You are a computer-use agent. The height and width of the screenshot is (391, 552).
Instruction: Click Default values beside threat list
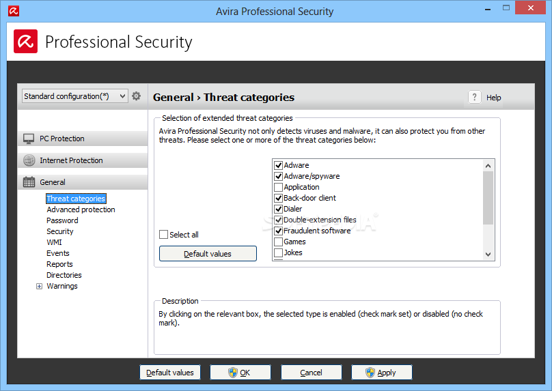pos(208,254)
